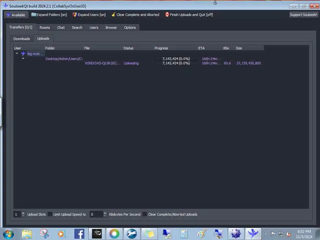Click the Available status button
The width and height of the screenshot is (320, 240).
coord(16,15)
